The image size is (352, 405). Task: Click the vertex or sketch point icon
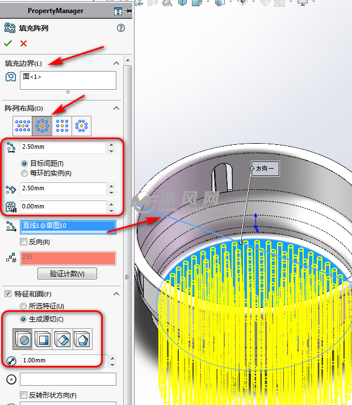pyautogui.click(x=11, y=379)
